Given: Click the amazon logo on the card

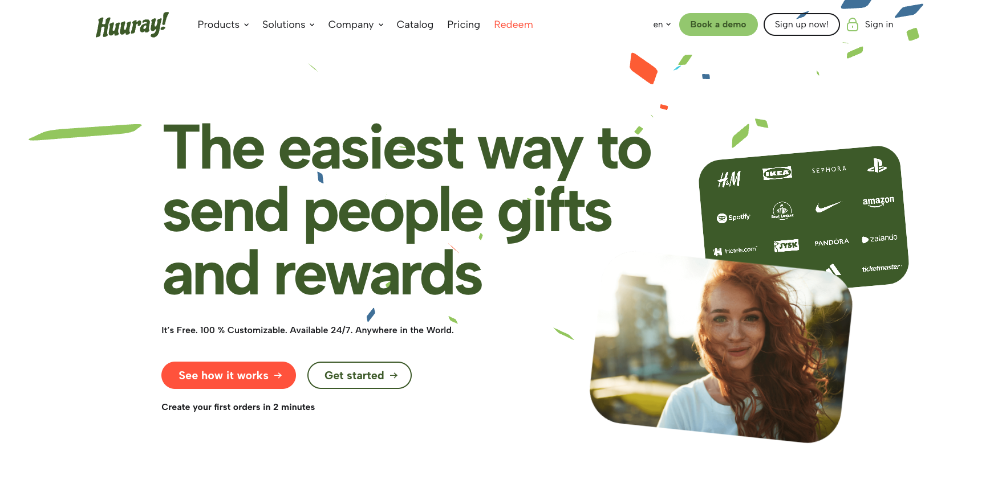Looking at the screenshot, I should click(878, 202).
